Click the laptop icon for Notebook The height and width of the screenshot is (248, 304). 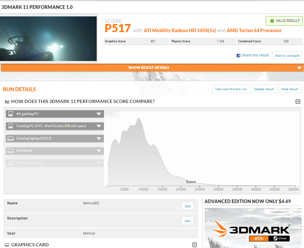pos(11,151)
